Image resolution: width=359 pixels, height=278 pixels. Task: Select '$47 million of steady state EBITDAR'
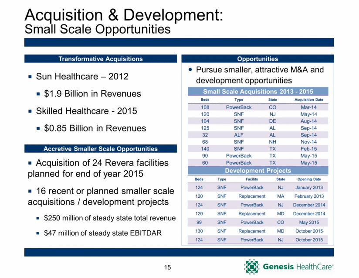click(x=103, y=233)
